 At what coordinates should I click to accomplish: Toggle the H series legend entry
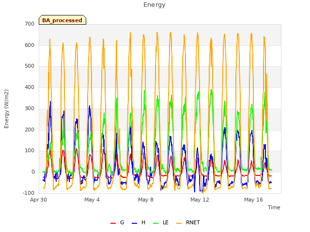point(139,223)
